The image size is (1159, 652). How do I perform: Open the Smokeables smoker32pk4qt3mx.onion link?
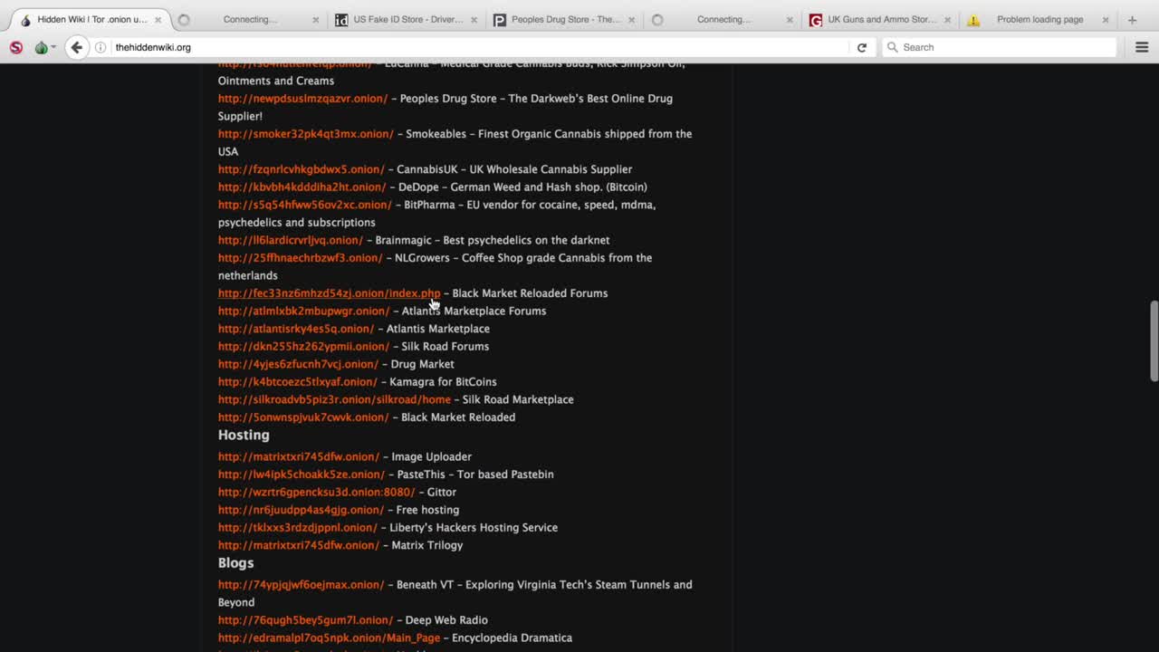coord(306,134)
